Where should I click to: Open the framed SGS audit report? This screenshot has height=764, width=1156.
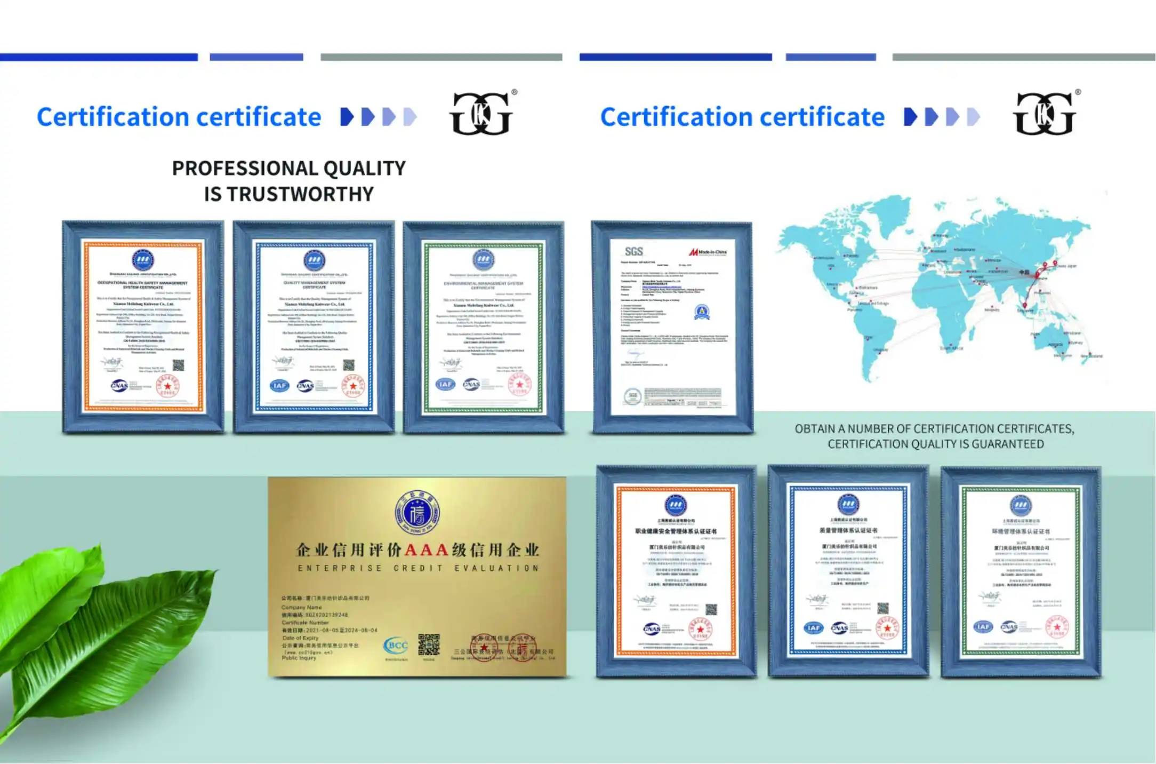pos(672,327)
